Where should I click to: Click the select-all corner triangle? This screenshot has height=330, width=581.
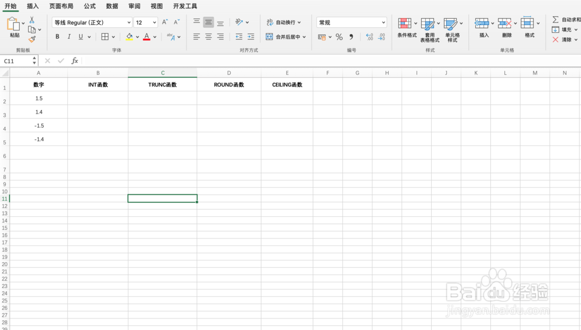[5, 73]
